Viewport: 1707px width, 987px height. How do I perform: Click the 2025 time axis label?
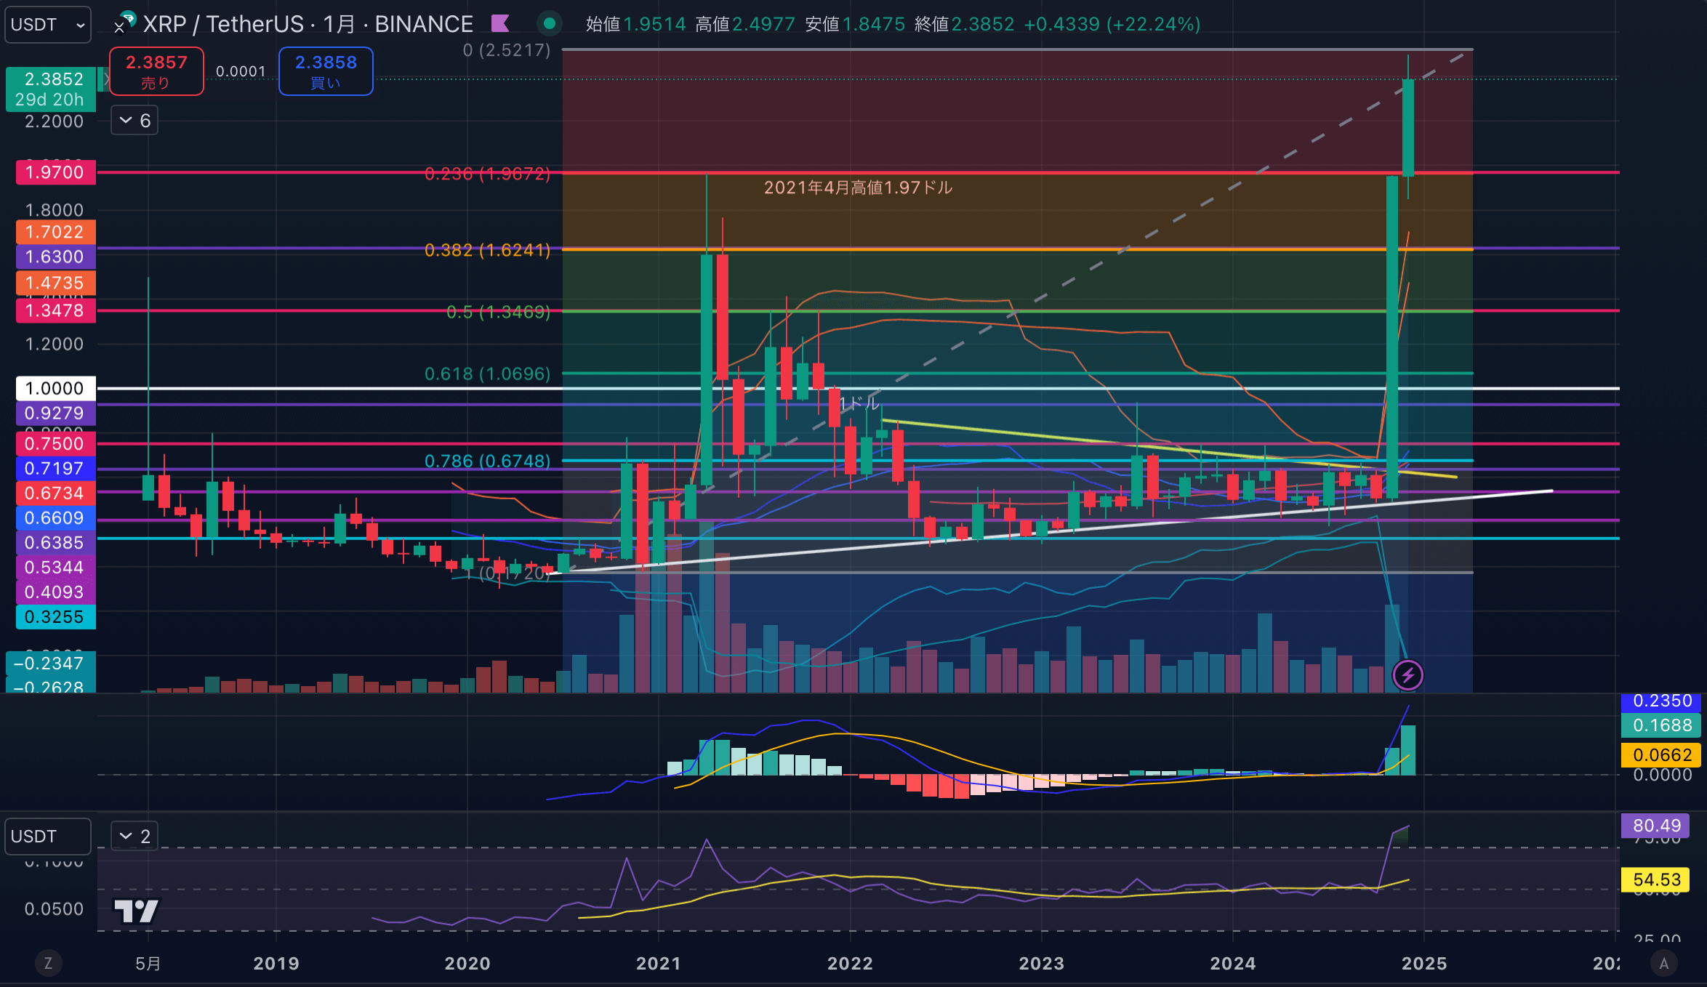point(1424,964)
